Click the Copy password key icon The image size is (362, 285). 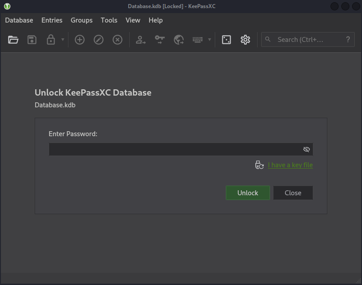tap(159, 40)
